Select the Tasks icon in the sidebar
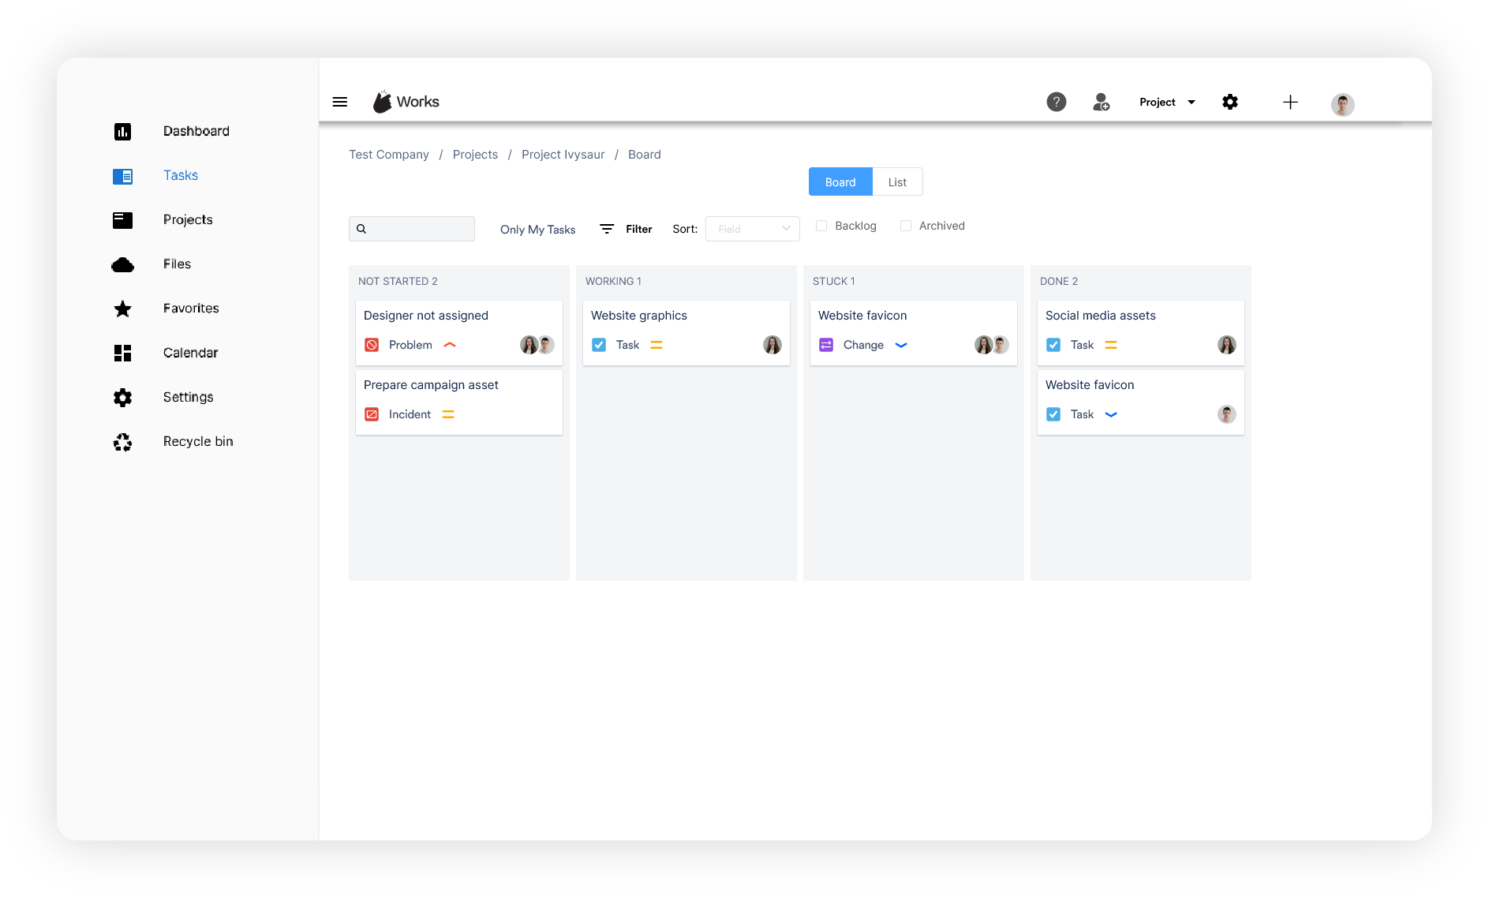 pyautogui.click(x=122, y=175)
